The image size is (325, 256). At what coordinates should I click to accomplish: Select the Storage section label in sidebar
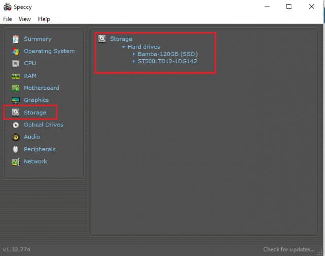(x=35, y=113)
